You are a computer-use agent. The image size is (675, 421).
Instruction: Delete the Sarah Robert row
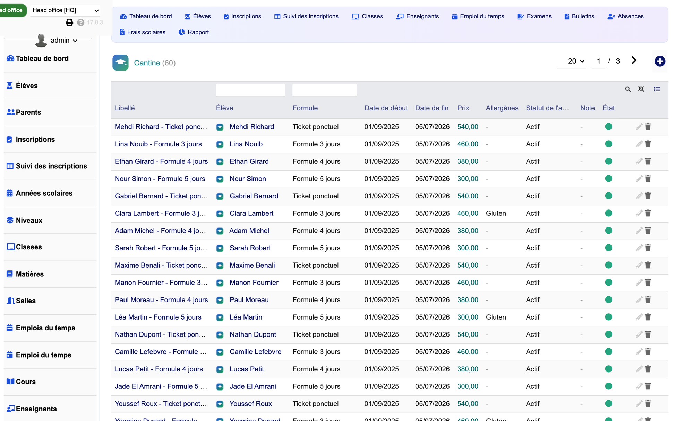[648, 248]
